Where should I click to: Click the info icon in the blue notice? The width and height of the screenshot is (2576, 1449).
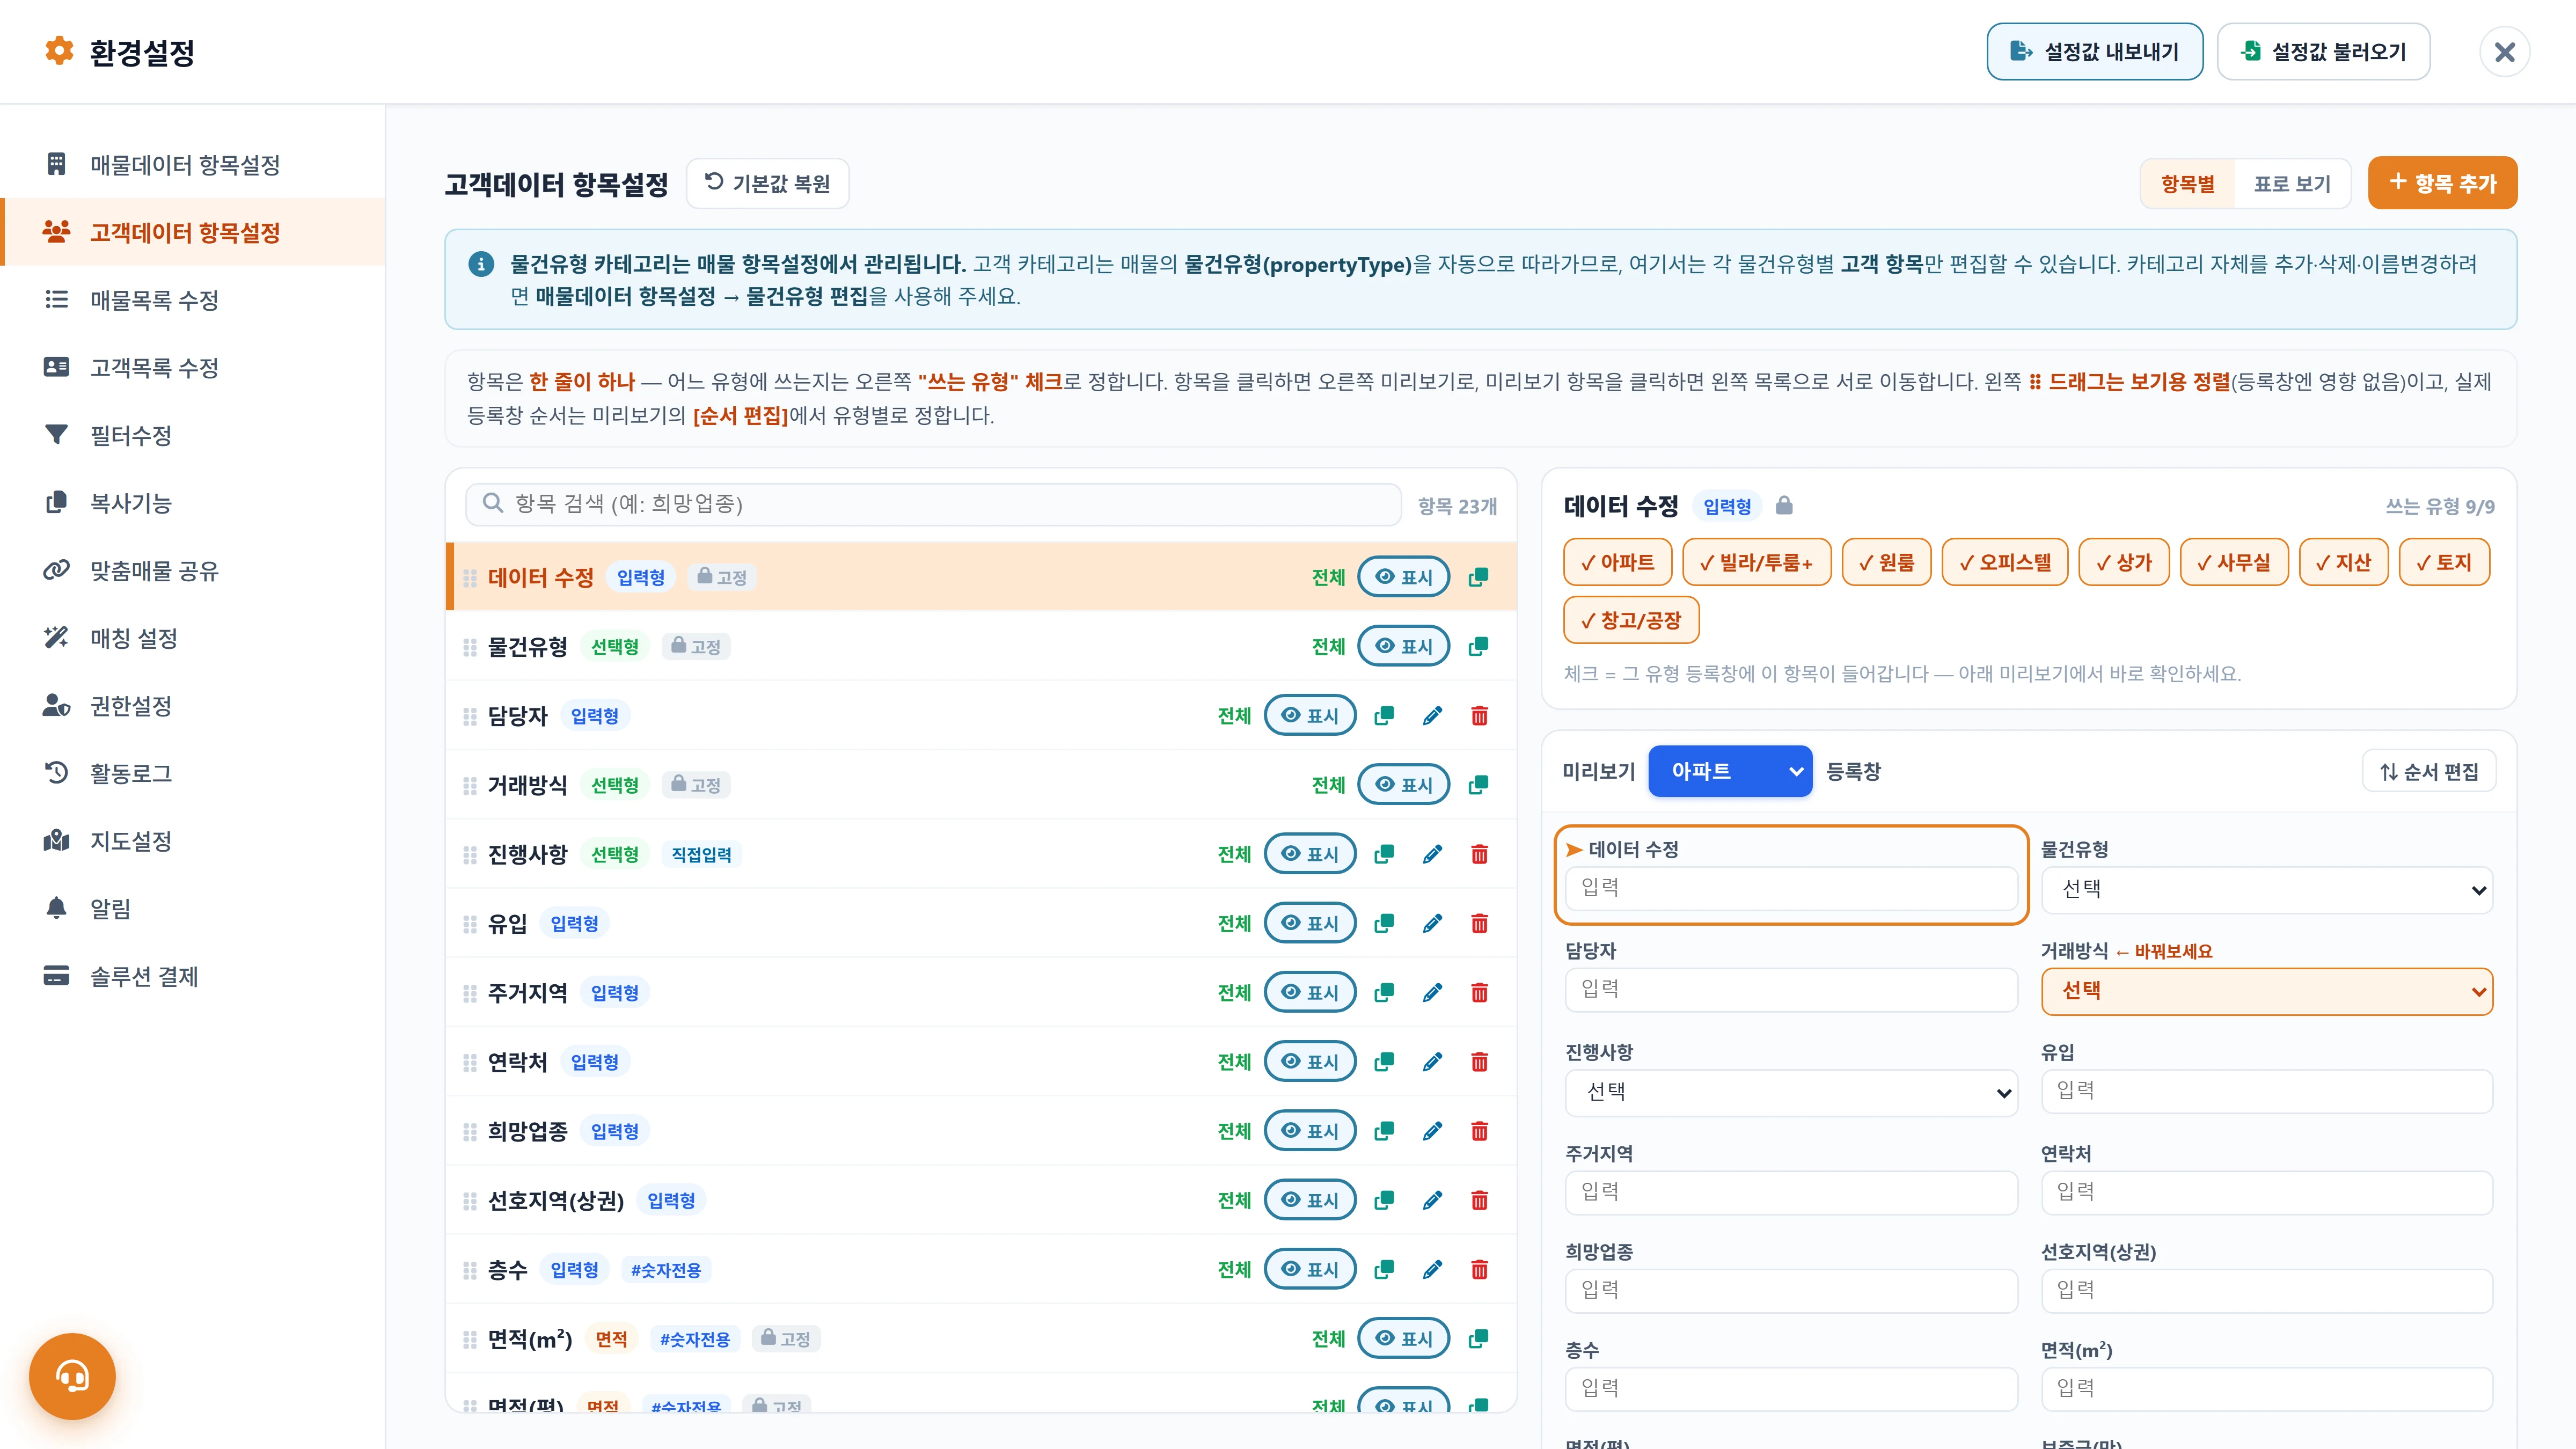pyautogui.click(x=481, y=264)
